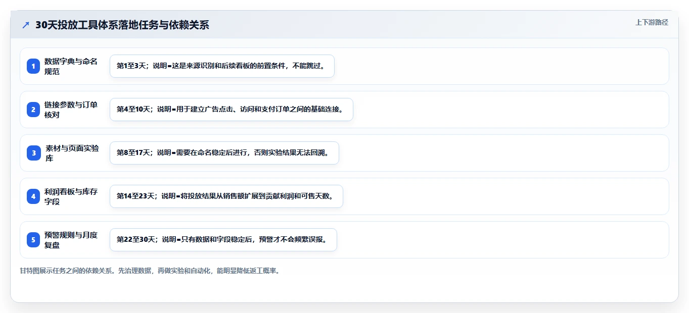Click the 甘特图展示任务之间的依赖关系 footnote
689x313 pixels.
(150, 271)
